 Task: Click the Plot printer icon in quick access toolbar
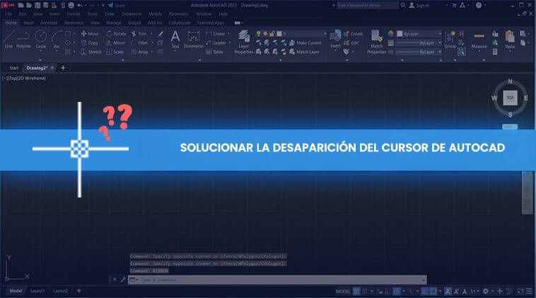point(71,5)
